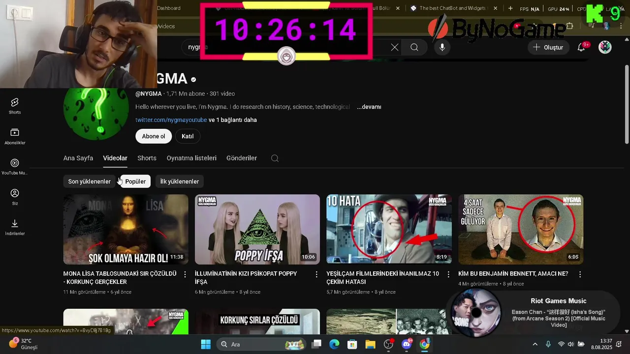Open options menu for Poppy İfşa video
The width and height of the screenshot is (630, 354).
click(x=316, y=274)
